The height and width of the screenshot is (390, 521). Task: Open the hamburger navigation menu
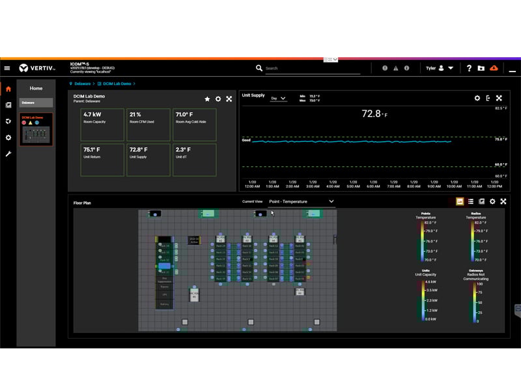click(8, 68)
